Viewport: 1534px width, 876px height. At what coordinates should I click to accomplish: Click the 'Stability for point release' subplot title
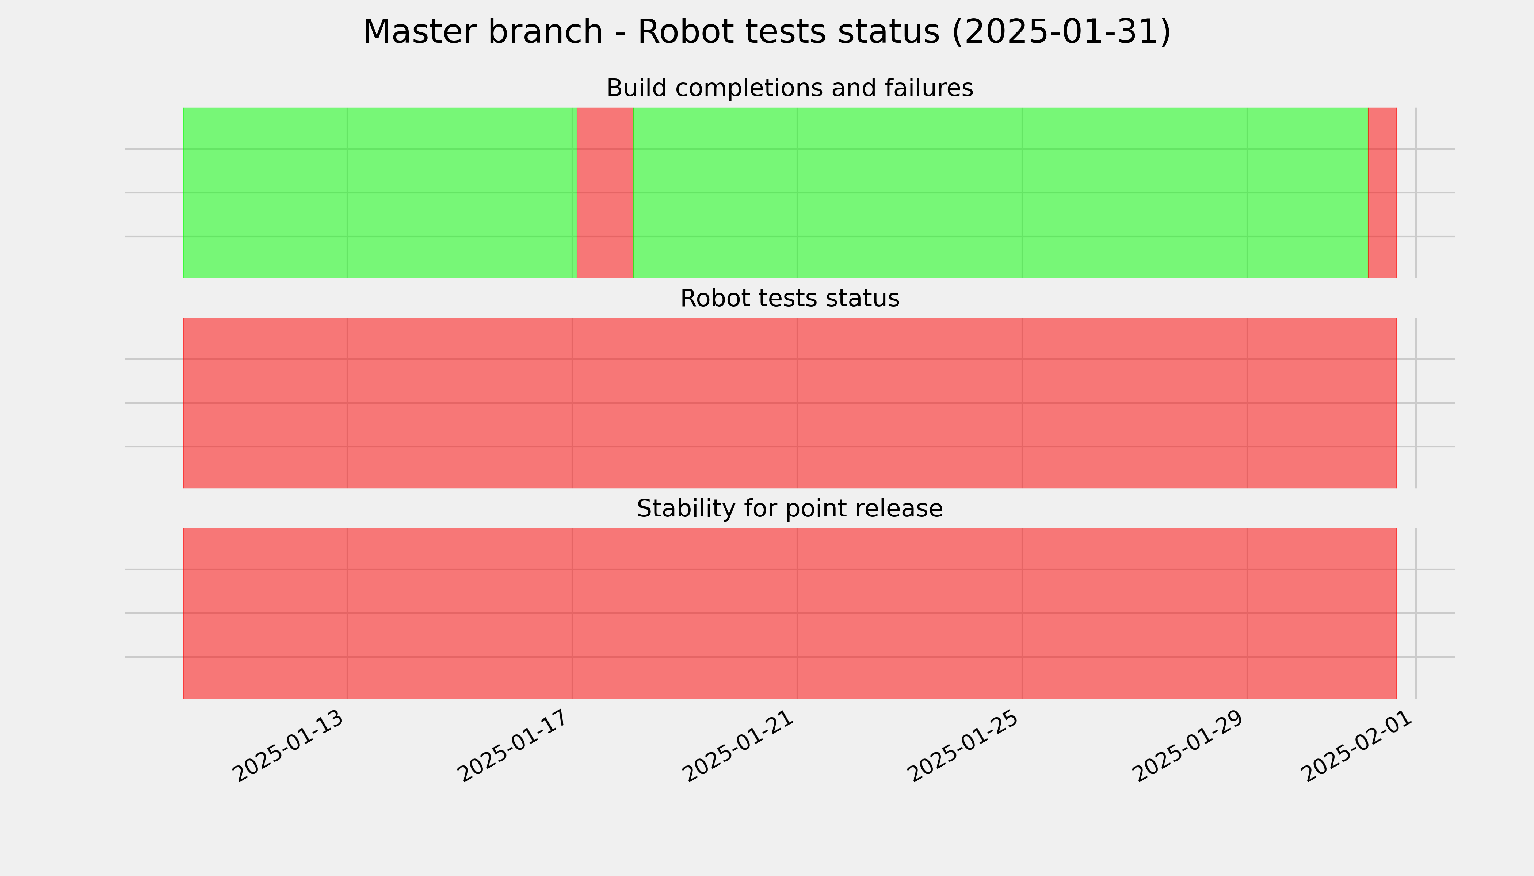[789, 509]
